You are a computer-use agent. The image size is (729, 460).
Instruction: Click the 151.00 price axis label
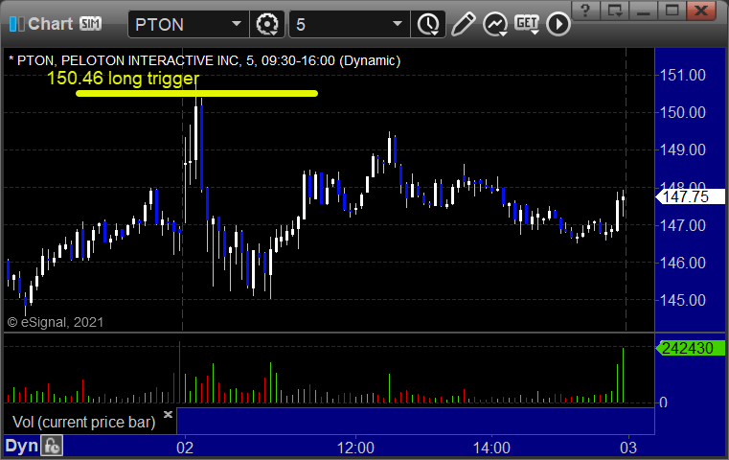point(683,75)
